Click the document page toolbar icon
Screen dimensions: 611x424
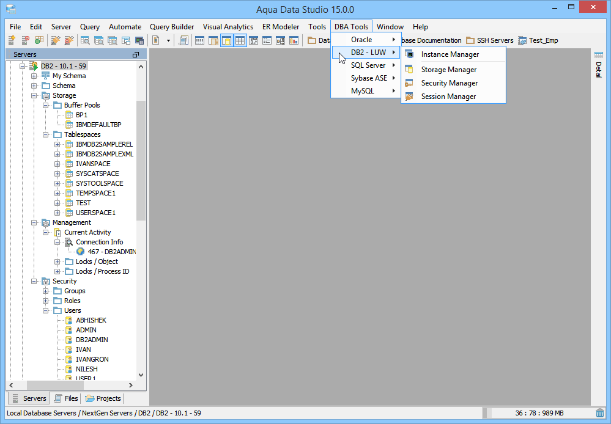pos(156,40)
